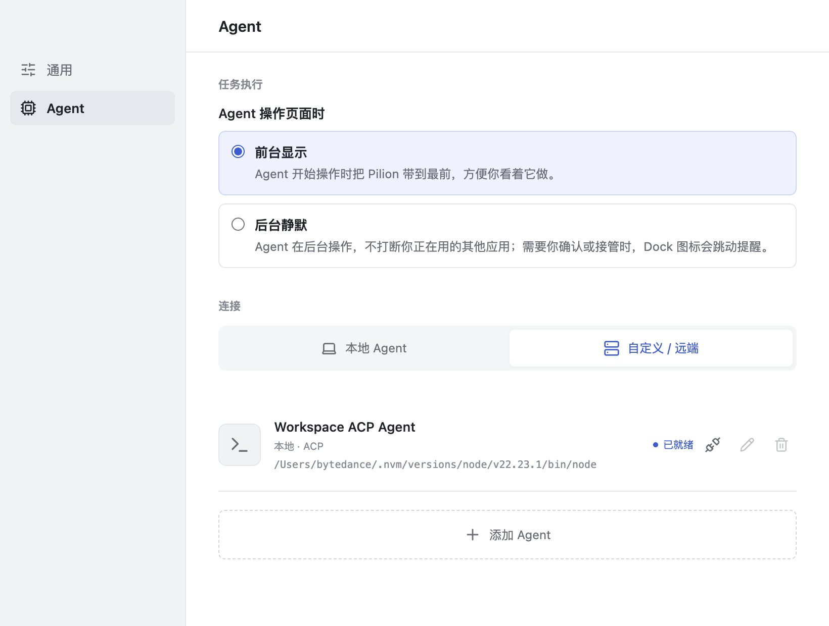Disconnect Workspace ACP Agent via plug icon
This screenshot has height=626, width=829.
point(713,445)
